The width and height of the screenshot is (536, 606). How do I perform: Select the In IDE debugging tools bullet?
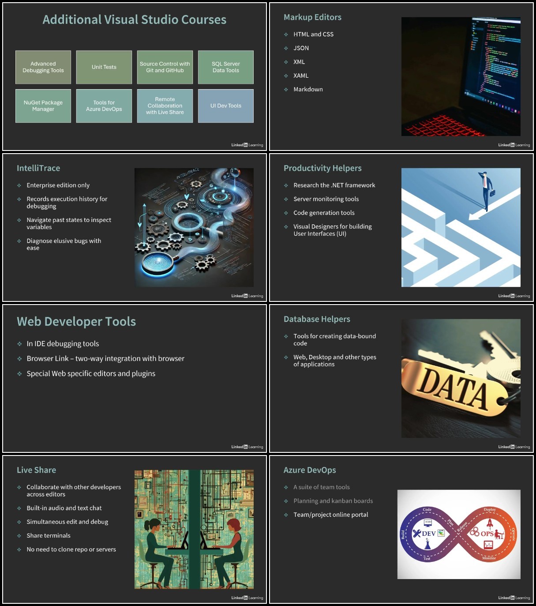coord(63,344)
